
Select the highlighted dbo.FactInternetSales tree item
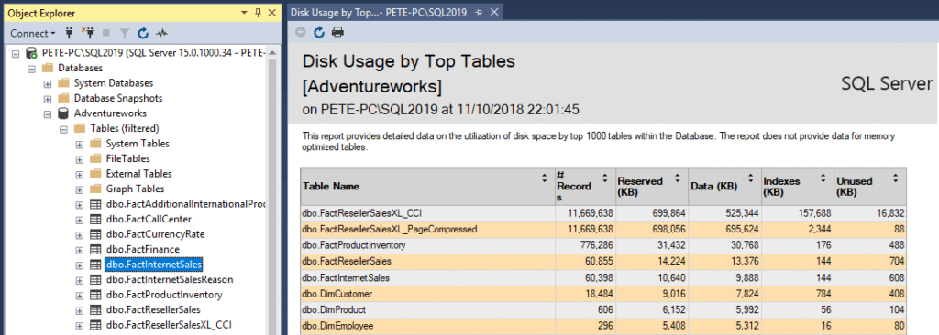[x=154, y=265]
